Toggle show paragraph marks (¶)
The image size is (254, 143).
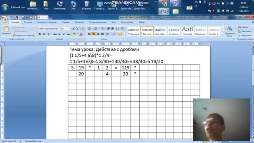122,29
